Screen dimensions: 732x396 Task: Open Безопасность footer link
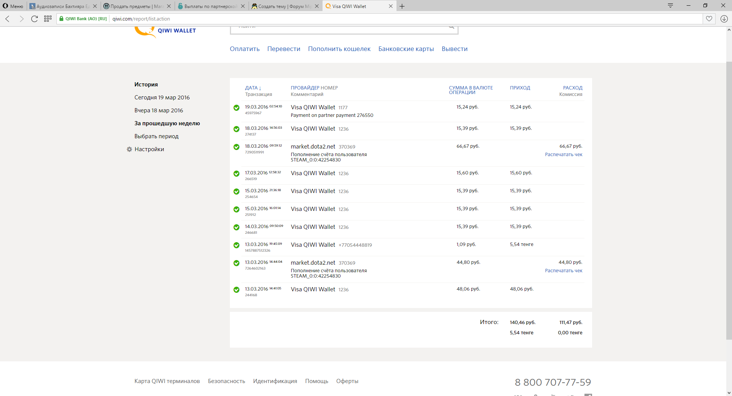[226, 381]
